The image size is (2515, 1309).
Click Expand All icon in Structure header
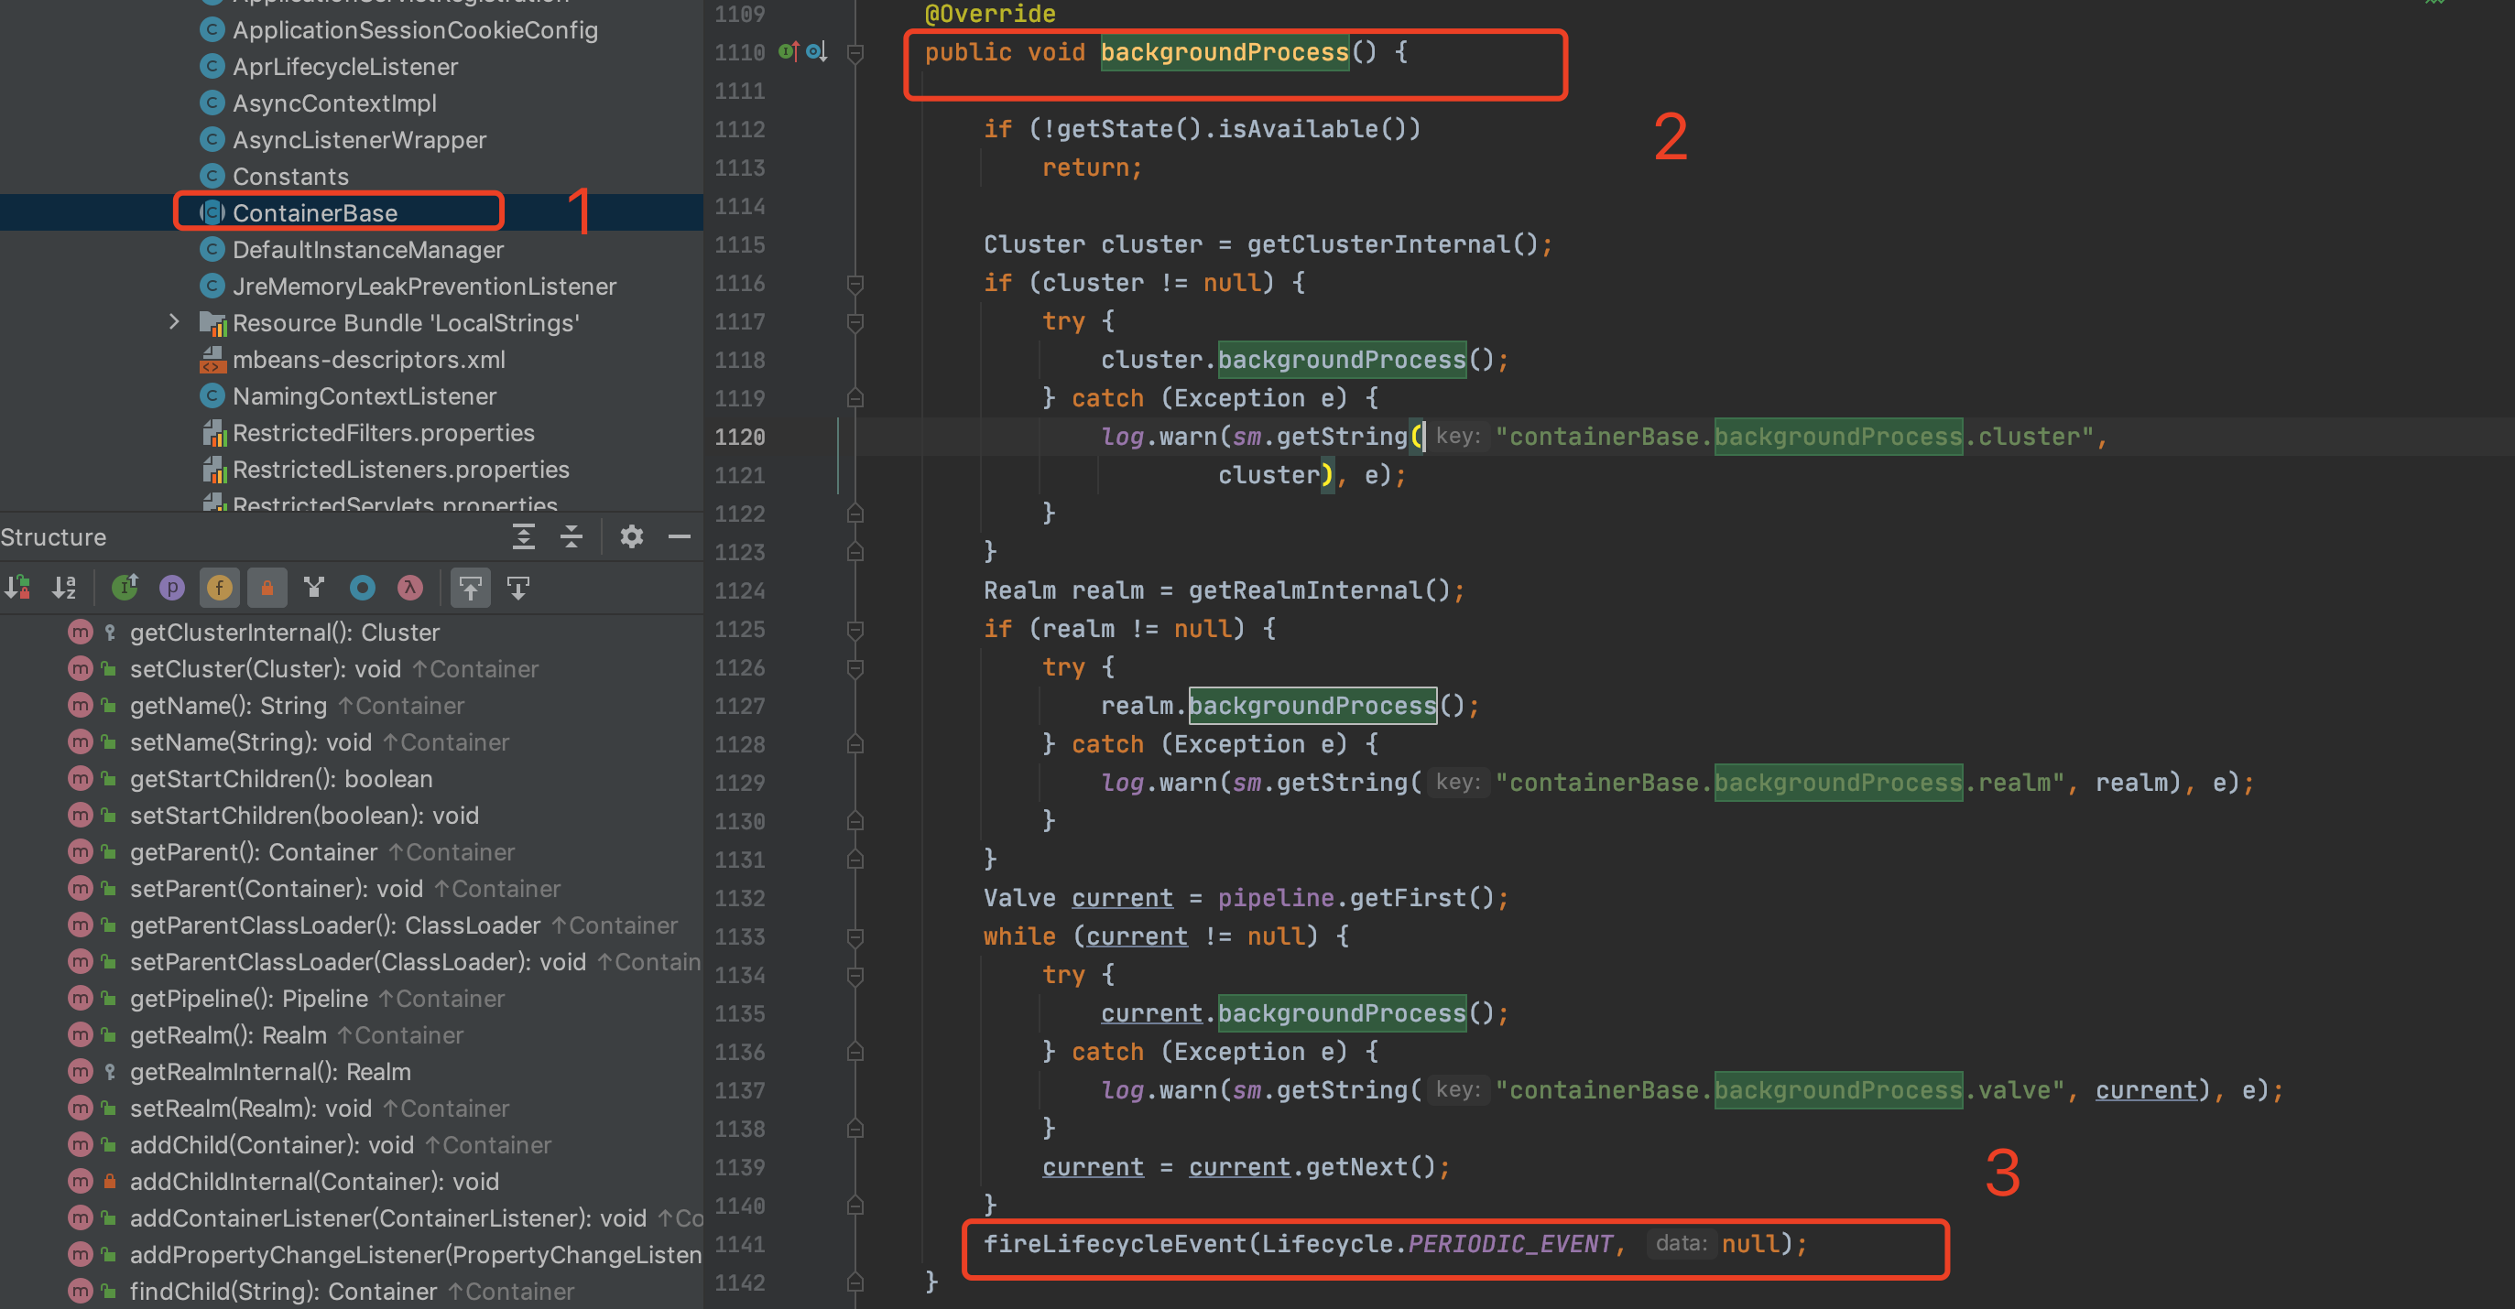pyautogui.click(x=523, y=537)
